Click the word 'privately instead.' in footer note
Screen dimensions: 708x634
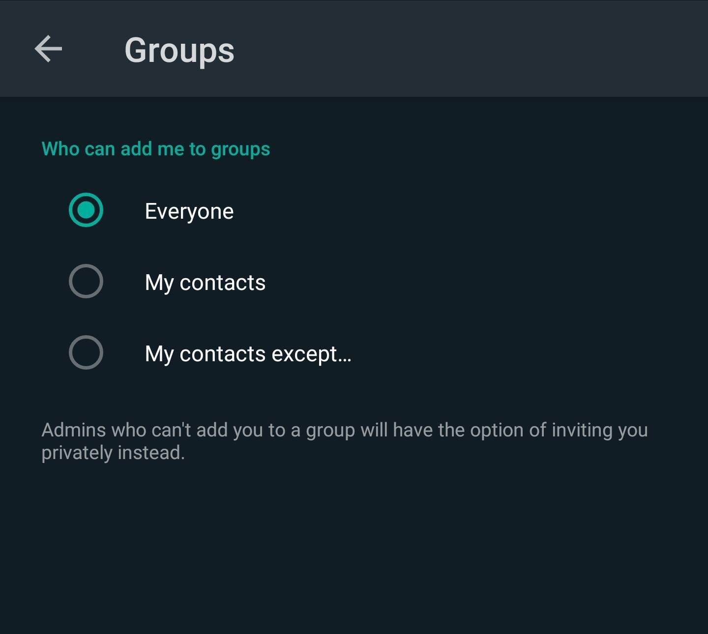[113, 453]
